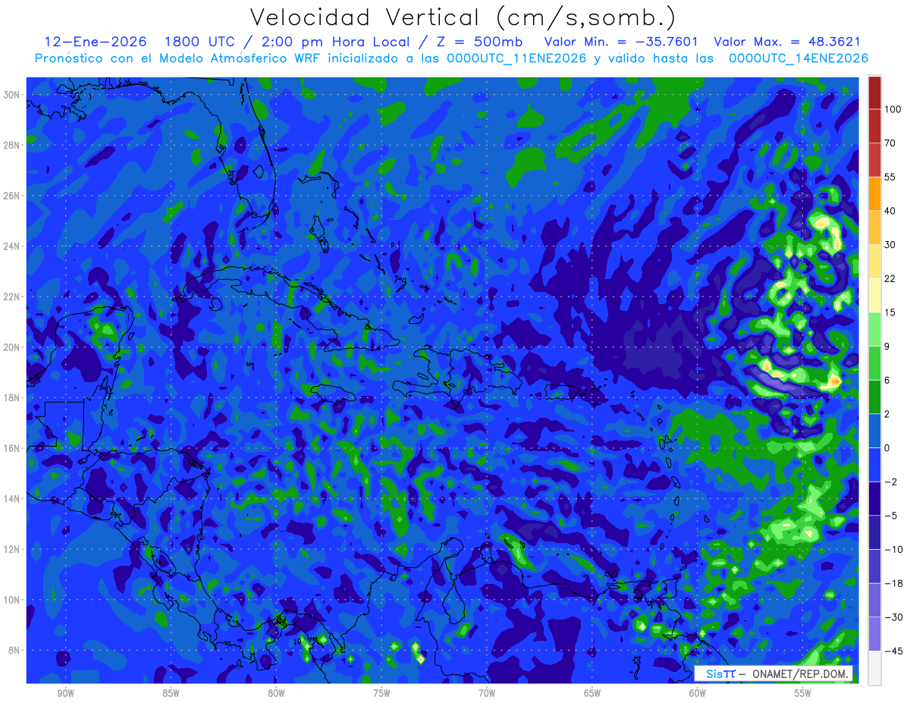This screenshot has width=910, height=703.
Task: Pick the bright blue swatch between -2 and 0
Action: (874, 464)
